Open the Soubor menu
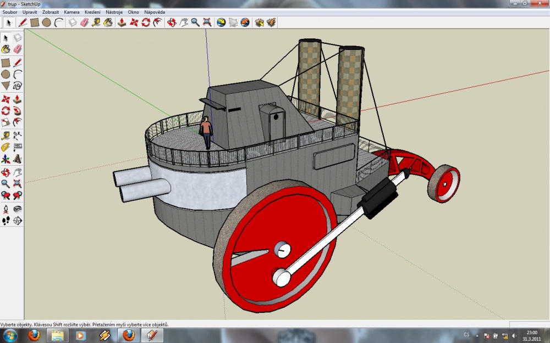Screen dimensions: 550x343 click(10, 12)
